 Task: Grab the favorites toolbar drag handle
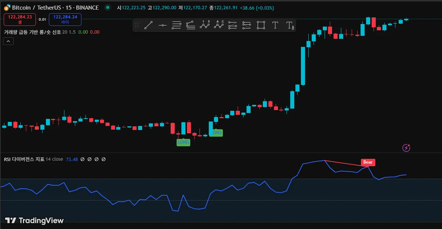pos(137,25)
